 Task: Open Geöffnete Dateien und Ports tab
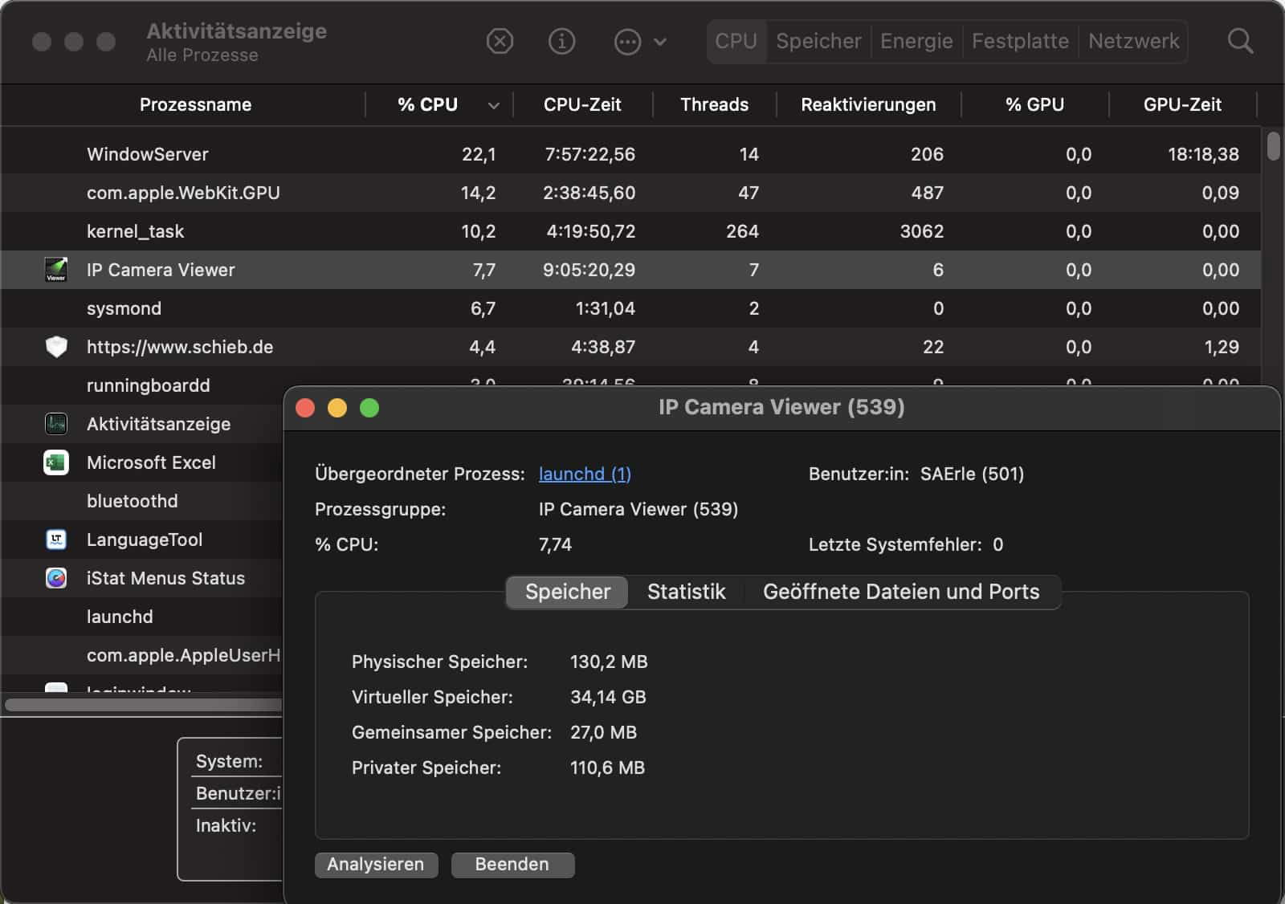coord(901,592)
